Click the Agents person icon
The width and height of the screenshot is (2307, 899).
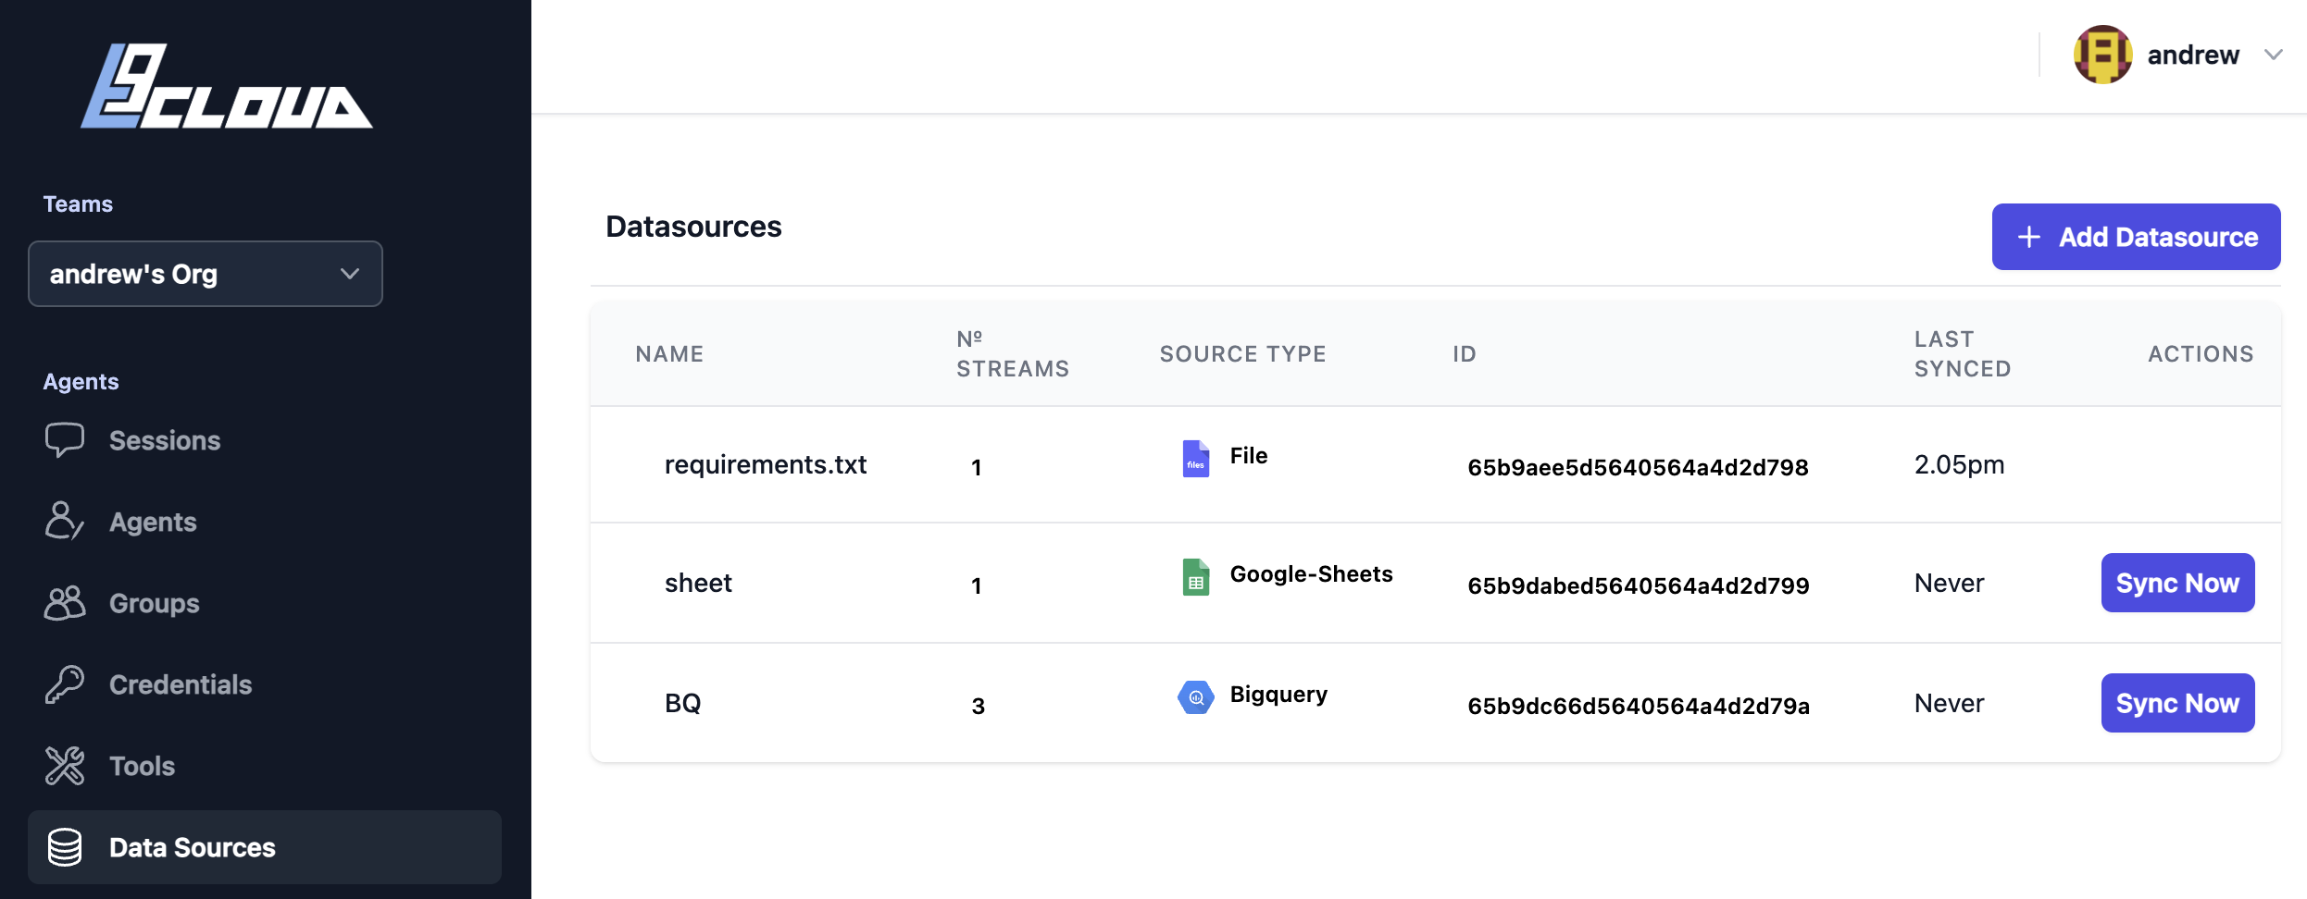pyautogui.click(x=65, y=522)
